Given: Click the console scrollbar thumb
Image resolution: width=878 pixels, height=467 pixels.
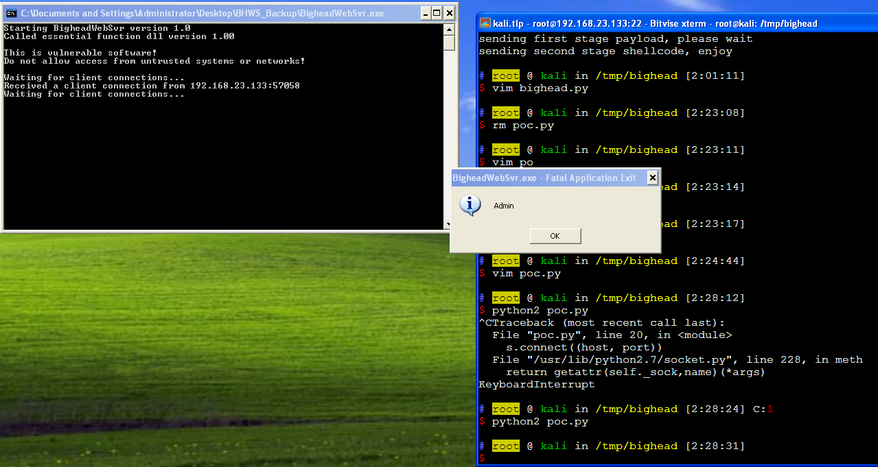Looking at the screenshot, I should [x=449, y=43].
